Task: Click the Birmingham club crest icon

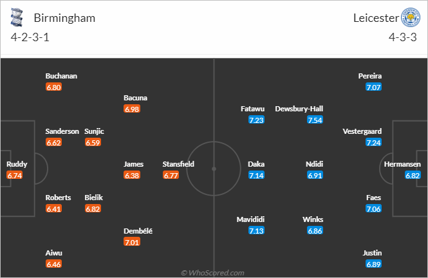Action: 16,18
